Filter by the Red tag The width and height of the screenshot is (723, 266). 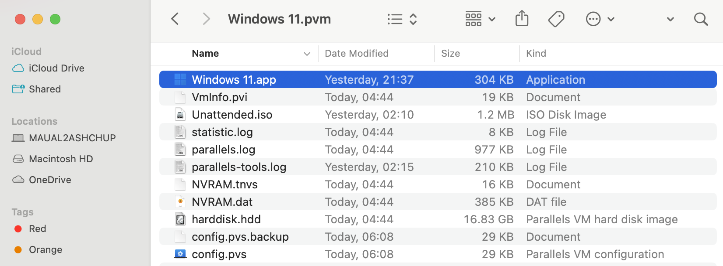tap(37, 228)
